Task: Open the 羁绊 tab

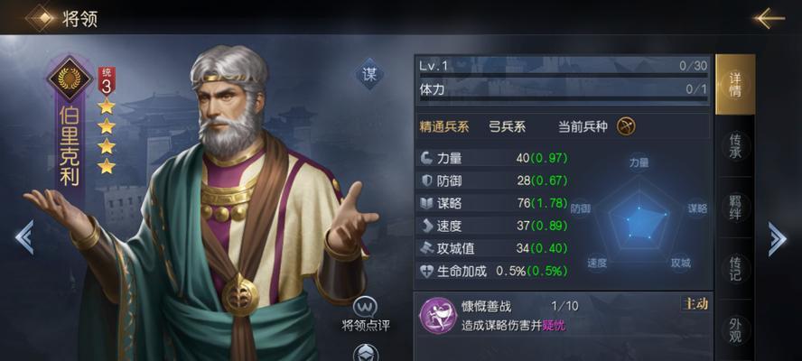Action: pyautogui.click(x=735, y=207)
